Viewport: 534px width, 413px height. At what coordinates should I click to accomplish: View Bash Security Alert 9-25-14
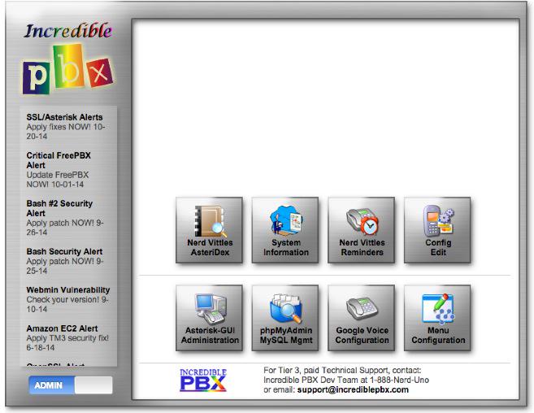click(65, 251)
